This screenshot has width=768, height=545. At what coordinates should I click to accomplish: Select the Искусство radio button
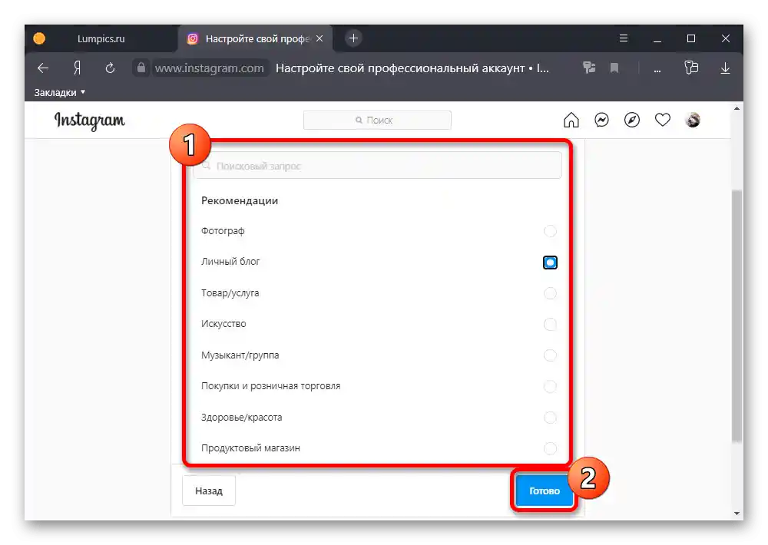(550, 324)
